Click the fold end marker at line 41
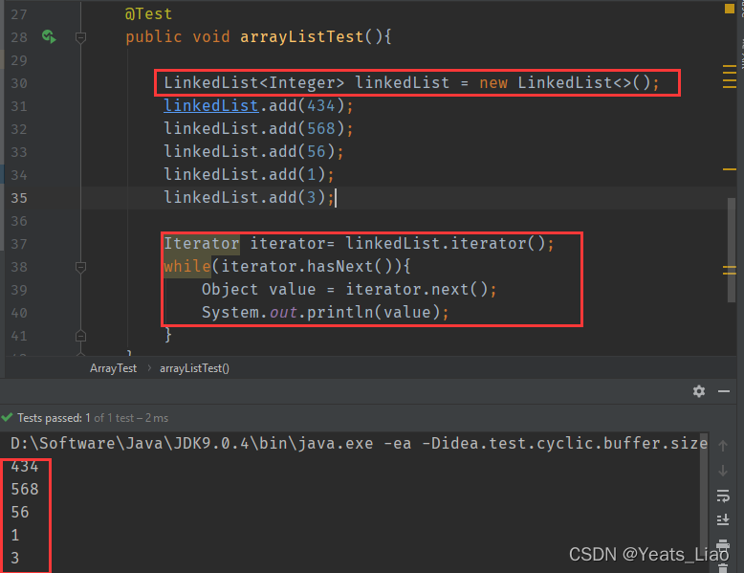This screenshot has width=744, height=573. pyautogui.click(x=80, y=336)
